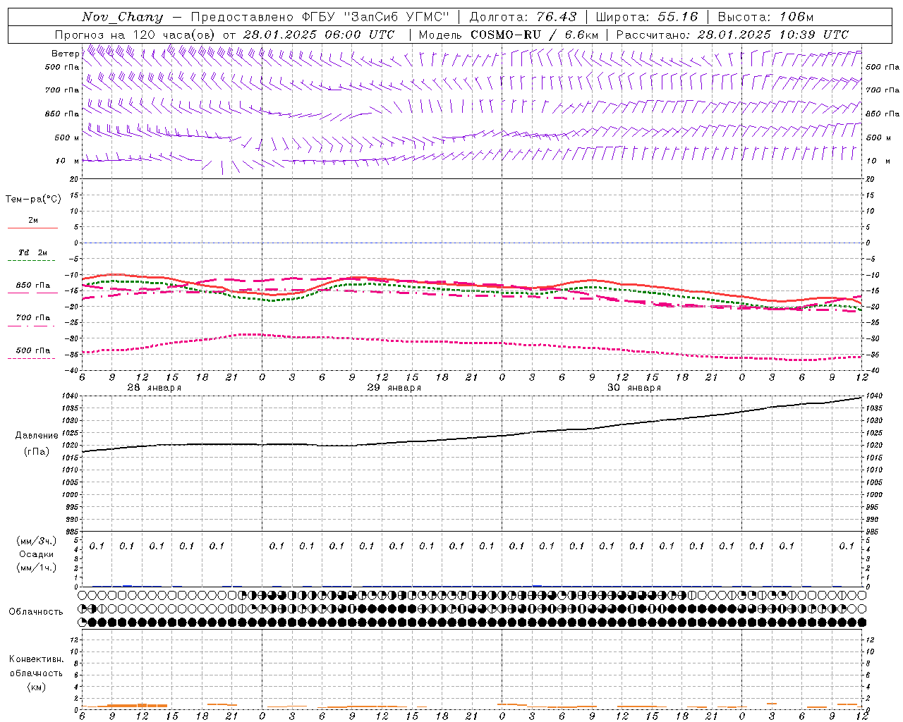Click the longitude value "Долгота: 76.43"
Screen dimensions: 903x722
[523, 17]
